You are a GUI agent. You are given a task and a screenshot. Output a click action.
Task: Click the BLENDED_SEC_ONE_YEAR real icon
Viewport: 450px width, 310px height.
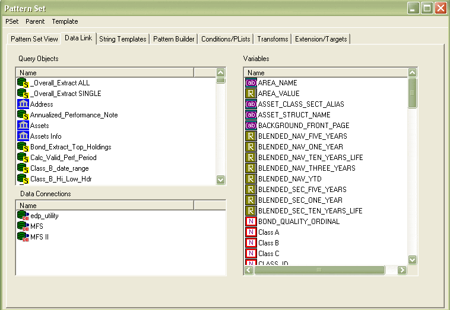251,200
